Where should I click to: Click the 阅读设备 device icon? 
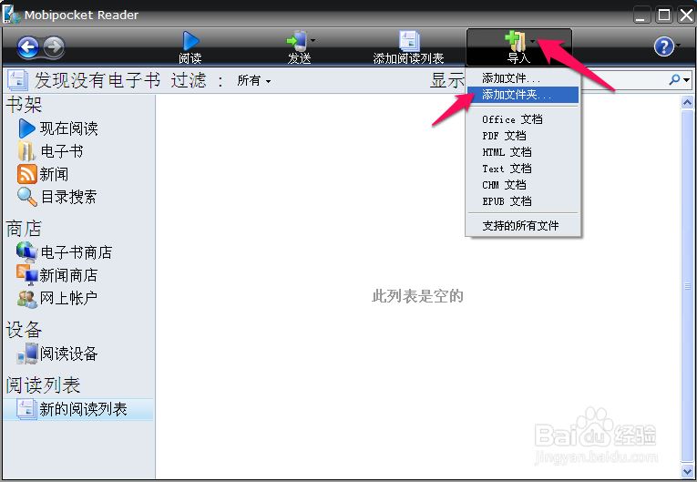27,354
